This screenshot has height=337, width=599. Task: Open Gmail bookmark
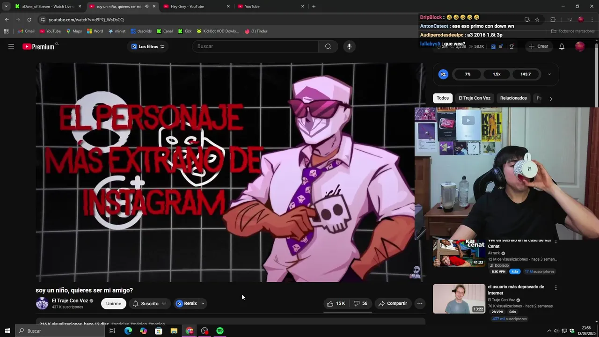tap(26, 31)
